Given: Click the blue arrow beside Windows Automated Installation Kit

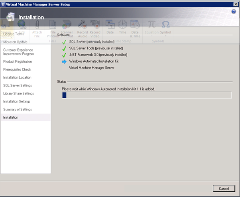Looking at the screenshot, I should coord(64,61).
